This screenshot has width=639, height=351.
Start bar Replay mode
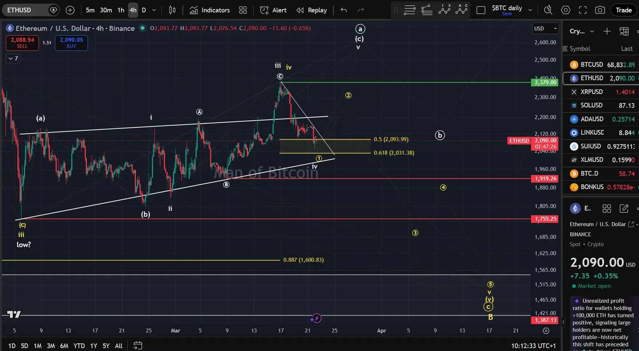[312, 10]
